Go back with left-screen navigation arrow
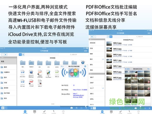 click(x=3, y=54)
